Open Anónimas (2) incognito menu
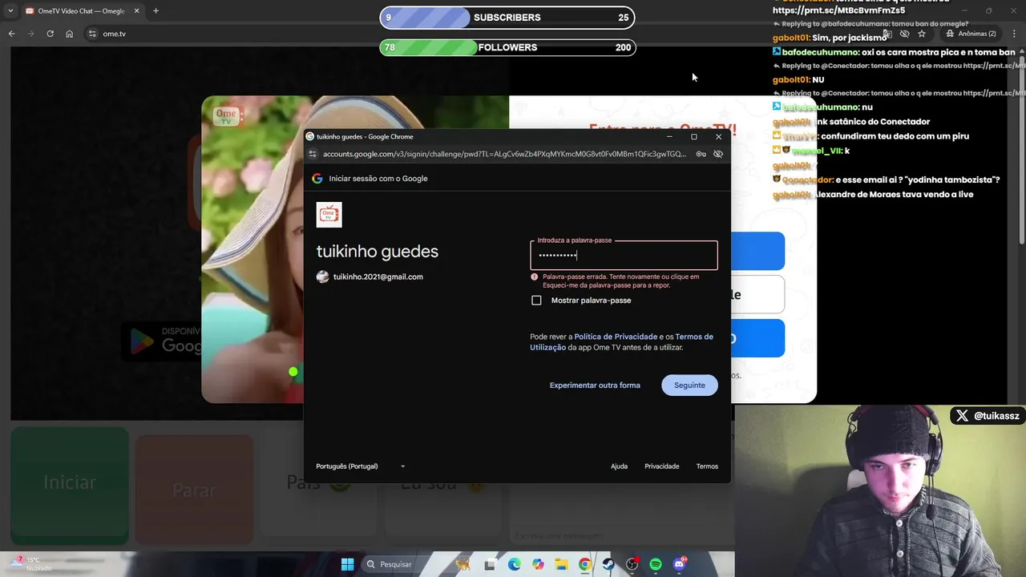1026x577 pixels. (971, 34)
